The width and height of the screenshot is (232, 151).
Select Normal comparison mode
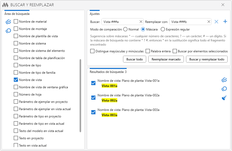125,29
